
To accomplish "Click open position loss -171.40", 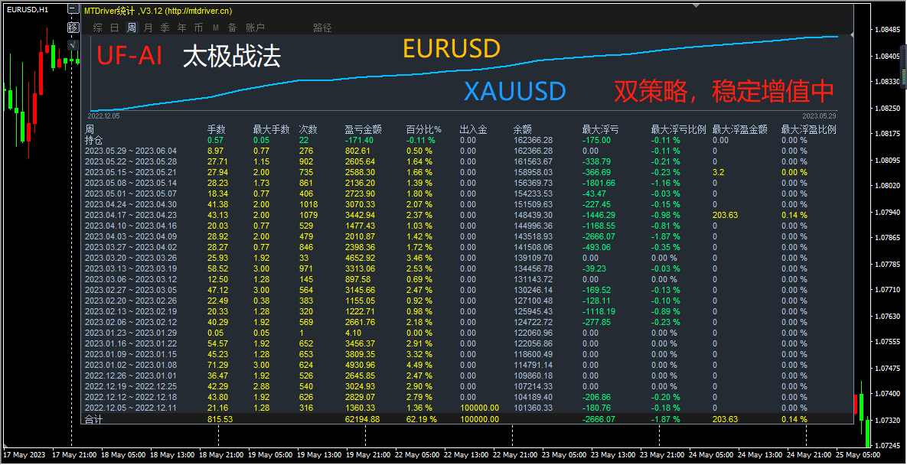I will 359,140.
